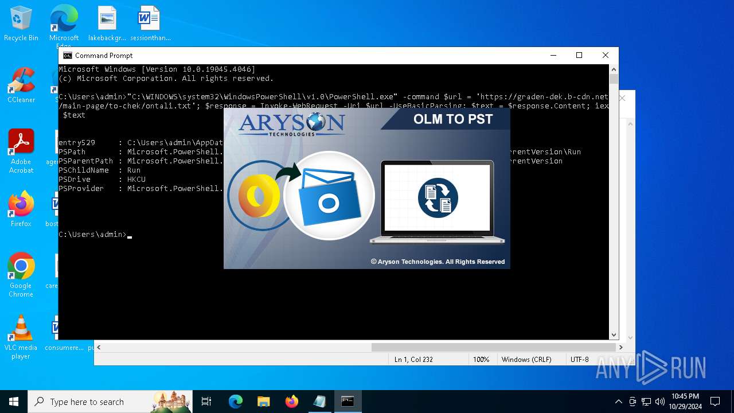Open the Recycle Bin desktop icon

21,24
